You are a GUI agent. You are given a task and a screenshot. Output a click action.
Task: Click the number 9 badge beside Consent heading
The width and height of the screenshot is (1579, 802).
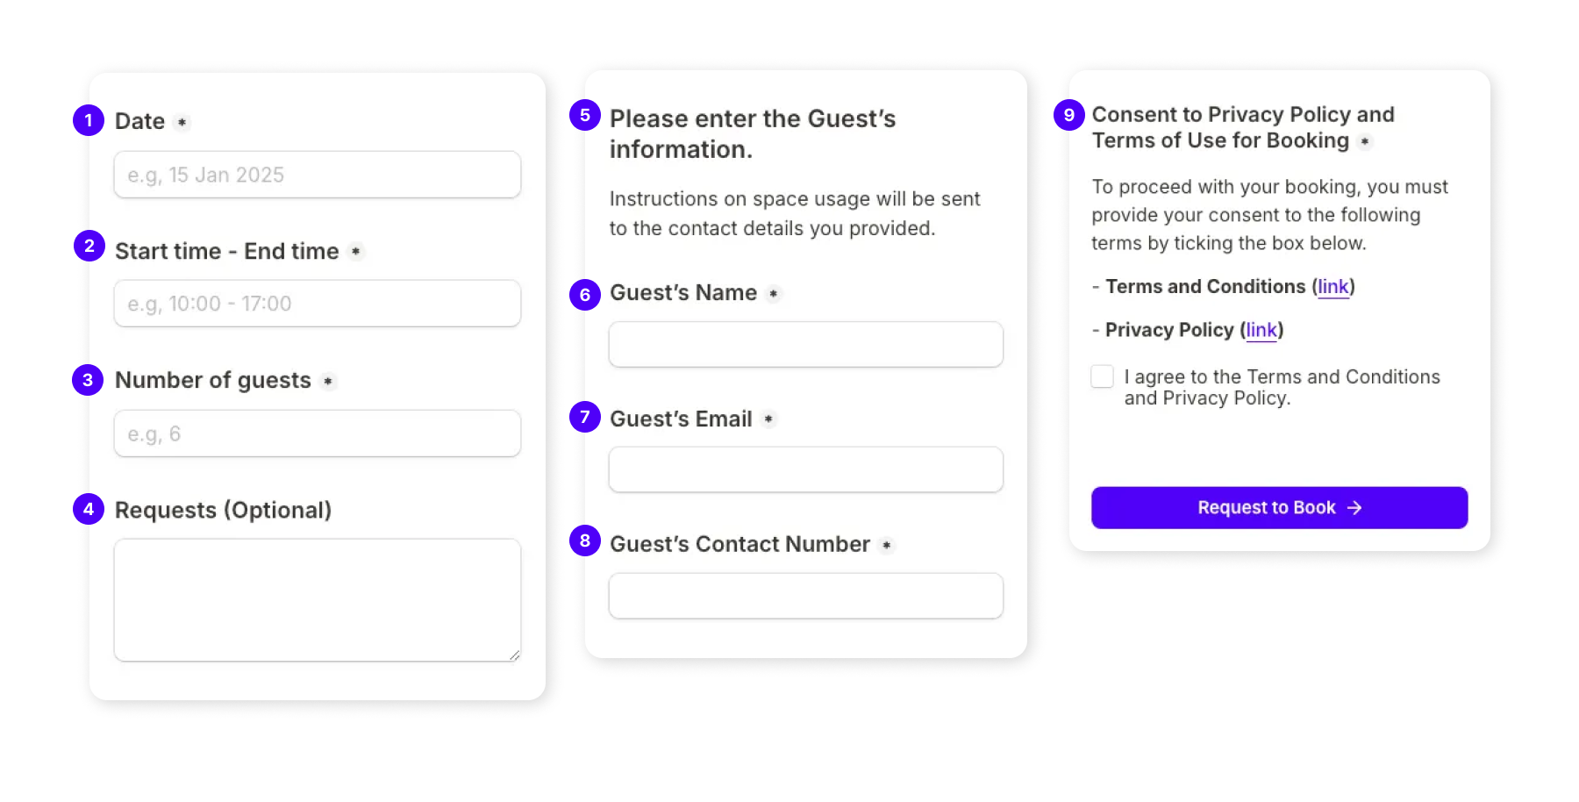[1069, 115]
